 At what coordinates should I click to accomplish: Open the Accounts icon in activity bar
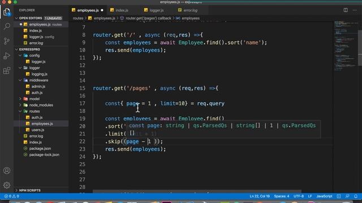(7, 170)
